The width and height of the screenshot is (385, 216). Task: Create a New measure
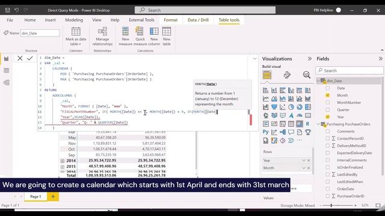point(126,37)
